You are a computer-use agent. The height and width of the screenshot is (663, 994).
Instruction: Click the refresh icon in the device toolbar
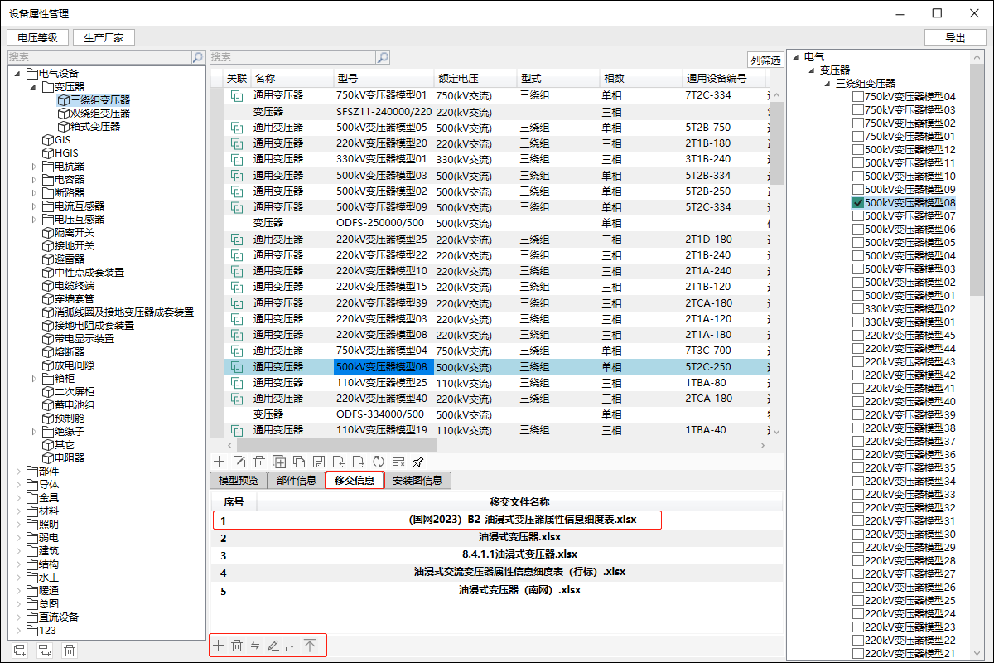(x=379, y=462)
